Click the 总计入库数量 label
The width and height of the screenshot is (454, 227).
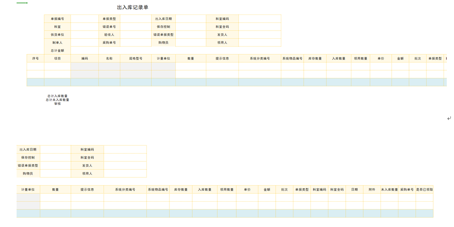(x=58, y=96)
